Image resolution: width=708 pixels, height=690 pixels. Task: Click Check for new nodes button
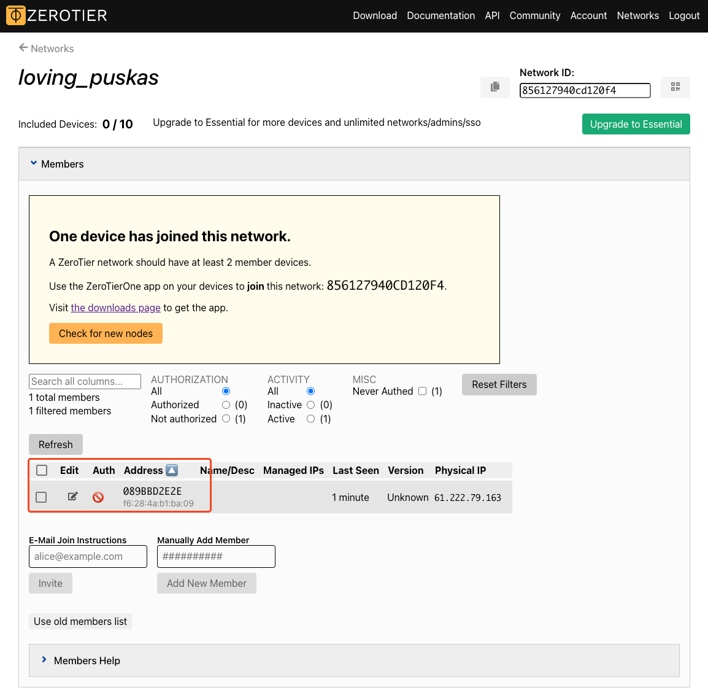[106, 333]
